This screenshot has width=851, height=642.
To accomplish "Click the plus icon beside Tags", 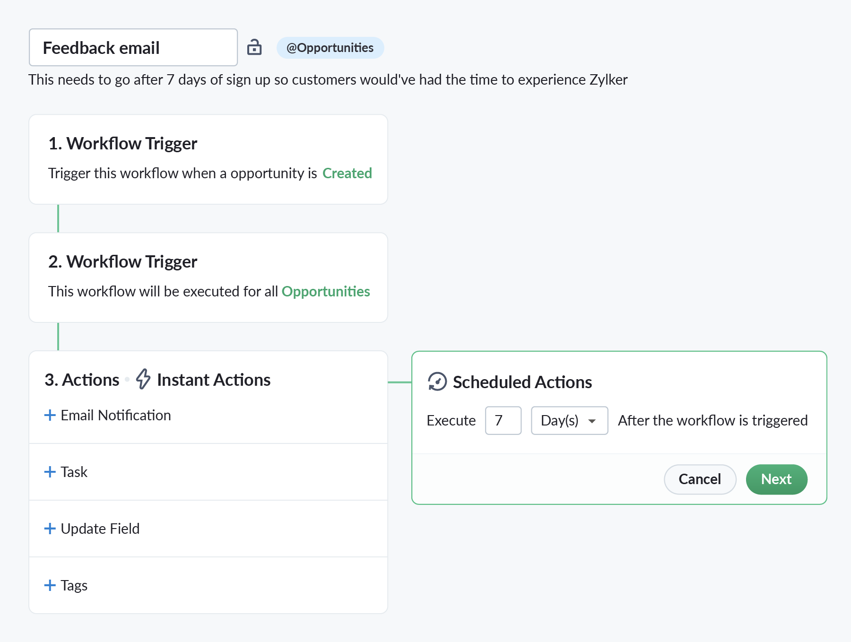I will 50,585.
